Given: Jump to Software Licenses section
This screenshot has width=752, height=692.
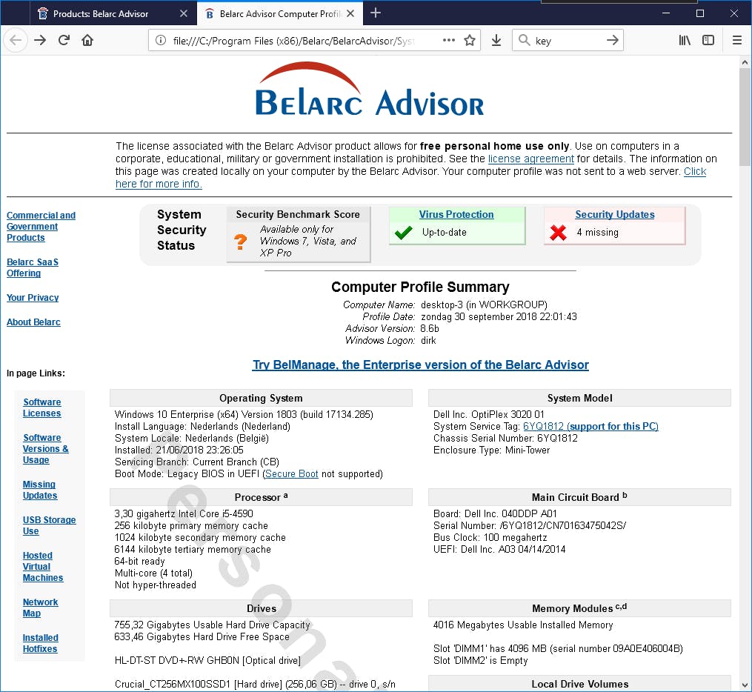Looking at the screenshot, I should tap(42, 407).
